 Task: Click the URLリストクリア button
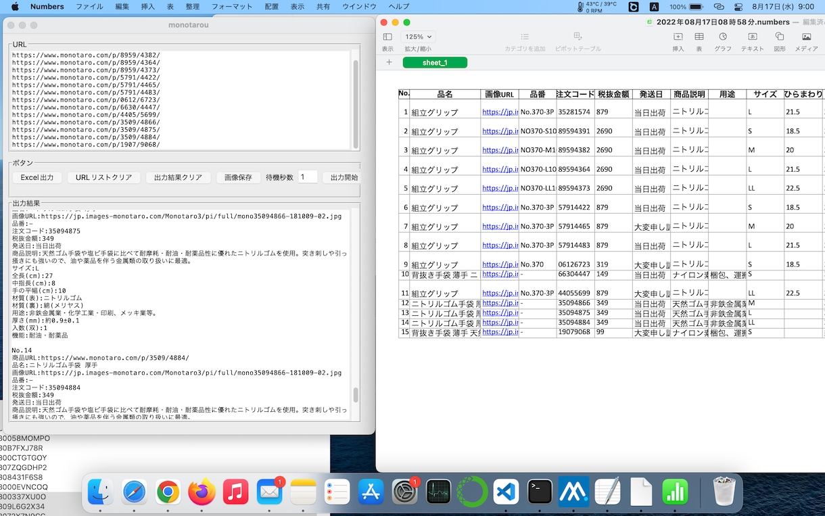point(103,177)
